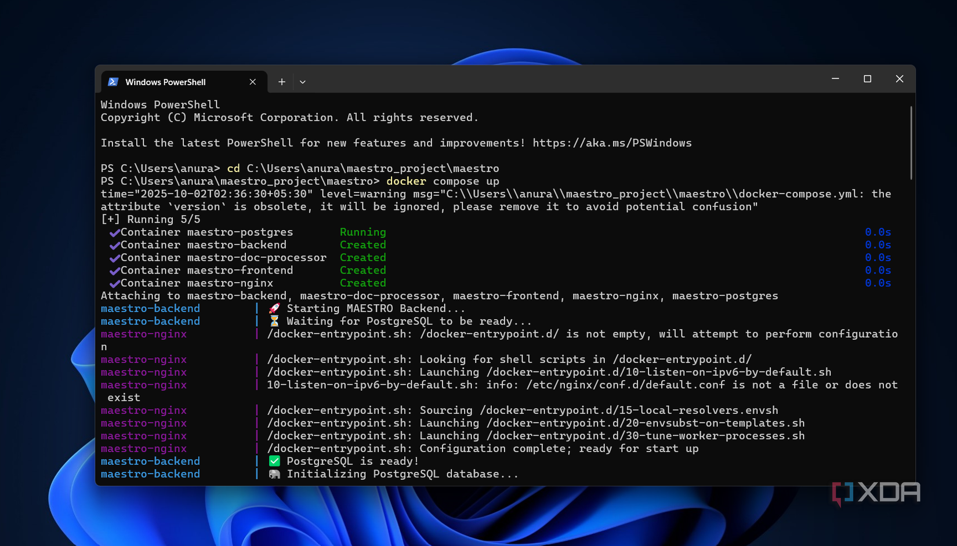Close the PowerShell terminal window
Screen dimensions: 957x546
(x=900, y=79)
